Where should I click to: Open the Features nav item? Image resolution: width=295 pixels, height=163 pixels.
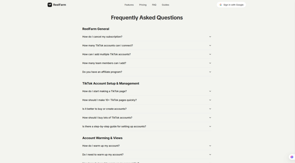129,5
